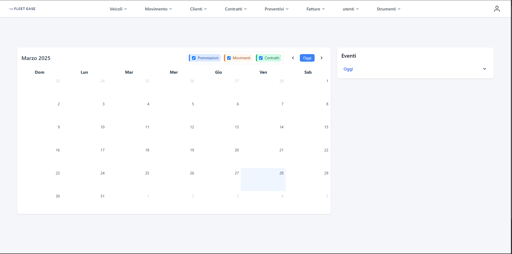Select highlighted day 28 in calendar
512x254 pixels.
[263, 179]
